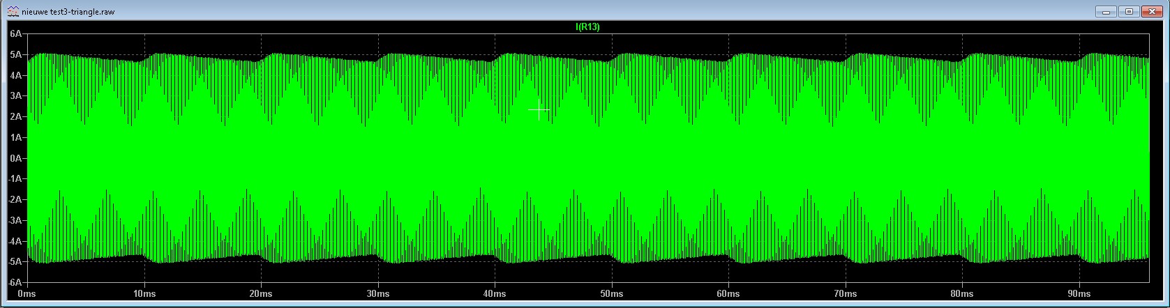The image size is (1170, 308).
Task: Click the -6A vertical axis label
Action: point(15,283)
